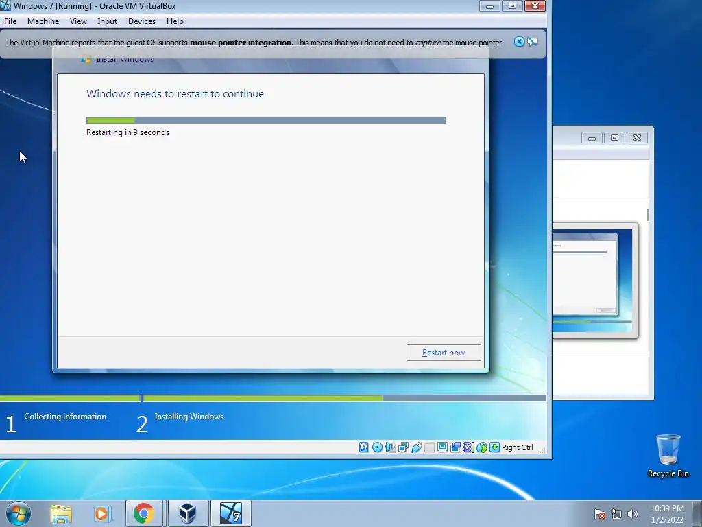Switch to Google Chrome in taskbar
This screenshot has width=702, height=527.
click(x=144, y=513)
